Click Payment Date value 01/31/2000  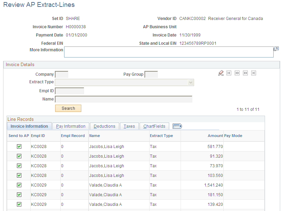[77, 35]
